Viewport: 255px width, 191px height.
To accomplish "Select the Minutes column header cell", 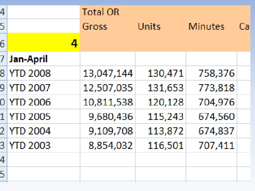I will (206, 27).
